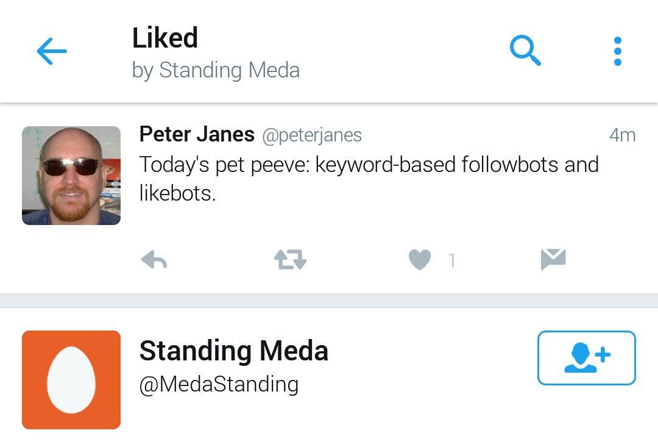Viewport: 658px width, 447px height.
Task: Open the tweet text about followbots
Action: (369, 165)
